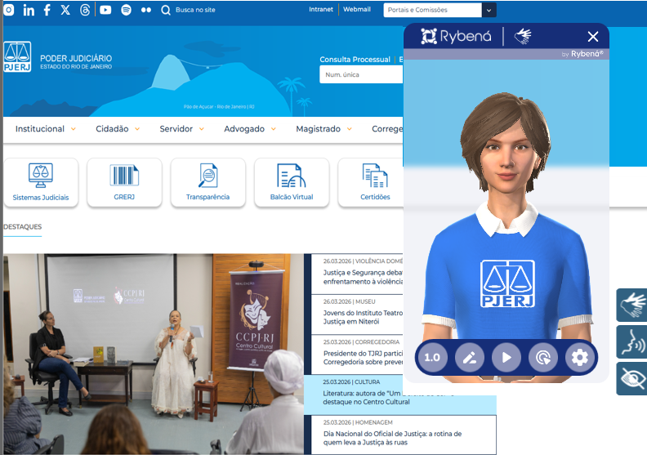The image size is (647, 455).
Task: Click the LinkedIn icon in top bar
Action: coord(29,10)
